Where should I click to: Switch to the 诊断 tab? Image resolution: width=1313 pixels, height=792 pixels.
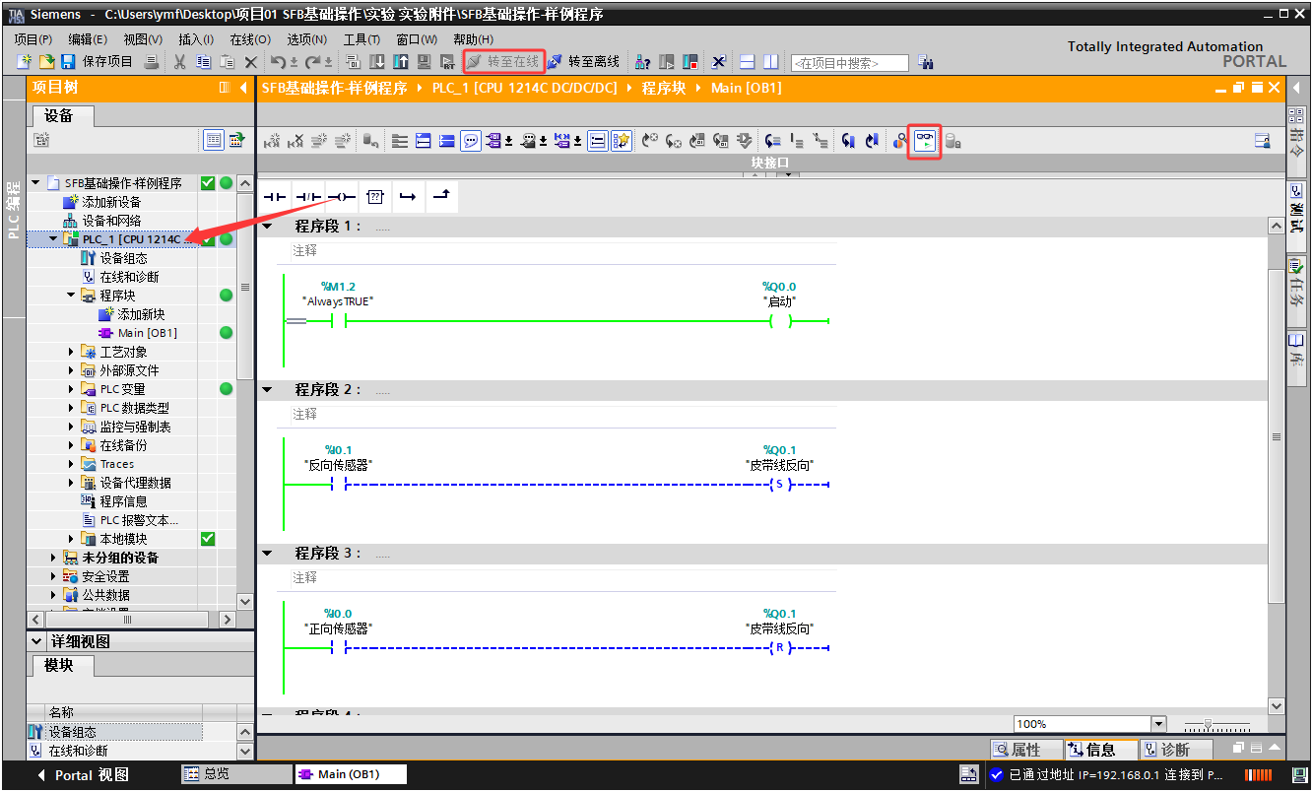[x=1174, y=750]
